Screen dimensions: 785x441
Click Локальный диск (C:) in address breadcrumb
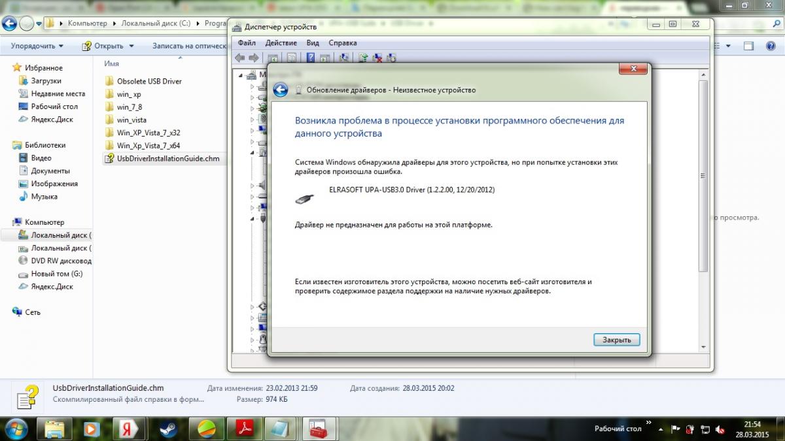coord(156,23)
